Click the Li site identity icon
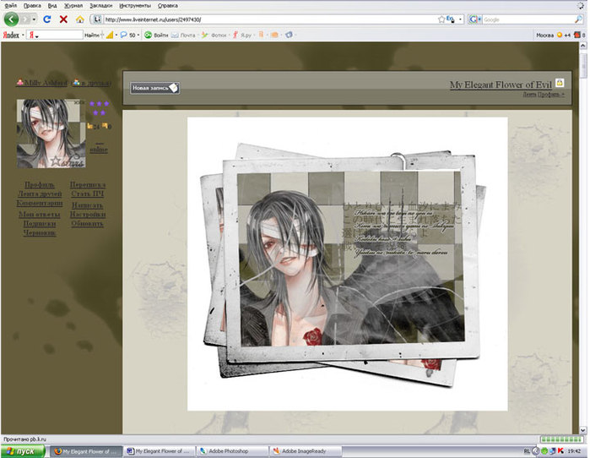Viewport: 590px width, 458px height. pyautogui.click(x=97, y=19)
